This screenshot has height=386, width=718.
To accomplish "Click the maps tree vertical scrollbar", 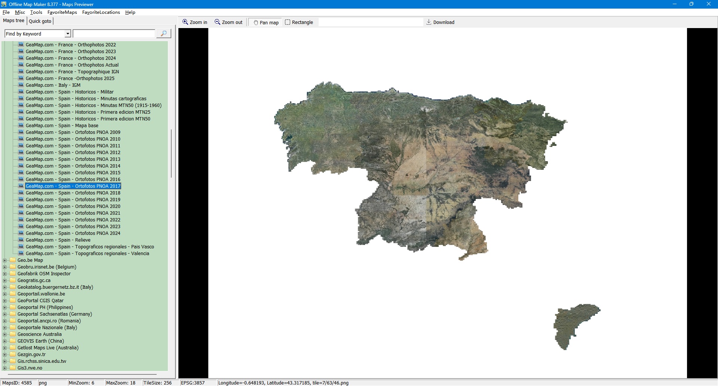I will point(171,153).
